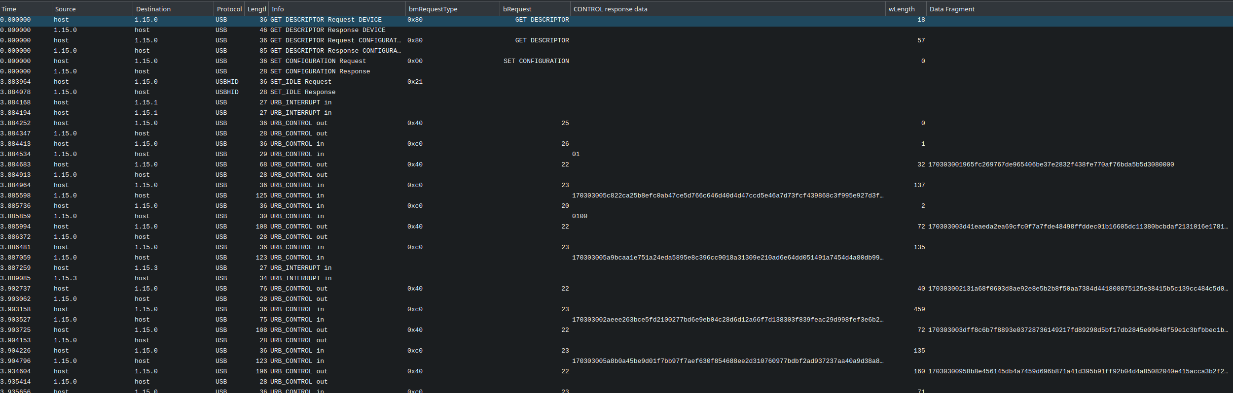Select the GET DESCRIPTOR Response CONFIGURATION packet
The height and width of the screenshot is (393, 1233).
point(616,51)
